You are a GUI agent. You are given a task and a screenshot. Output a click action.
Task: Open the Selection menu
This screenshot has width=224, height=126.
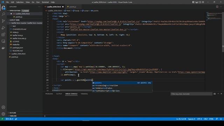pyautogui.click(x=20, y=2)
